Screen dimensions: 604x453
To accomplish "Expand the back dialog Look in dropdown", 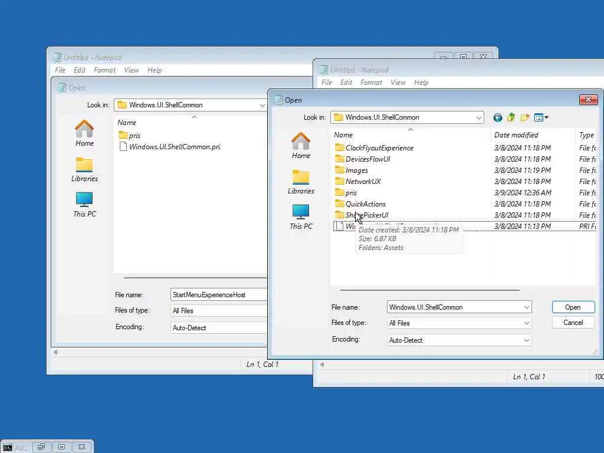I will pyautogui.click(x=262, y=105).
